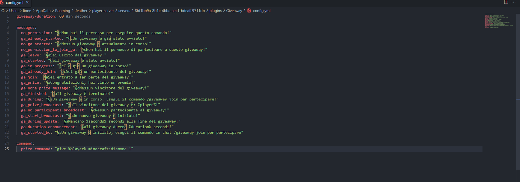Click the no_permission_to_join_ga key
This screenshot has height=182, width=520.
pyautogui.click(x=48, y=49)
